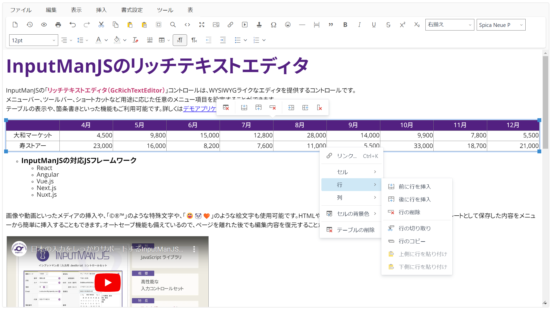
Task: Select 後に行を挿入 in the row submenu
Action: tap(417, 199)
